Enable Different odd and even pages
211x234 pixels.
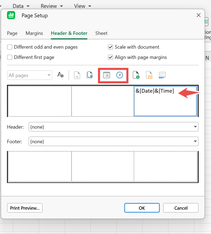[10, 47]
